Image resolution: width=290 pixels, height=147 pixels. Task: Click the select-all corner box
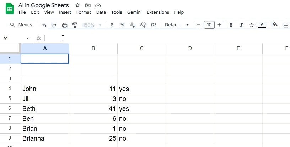pyautogui.click(x=10, y=48)
